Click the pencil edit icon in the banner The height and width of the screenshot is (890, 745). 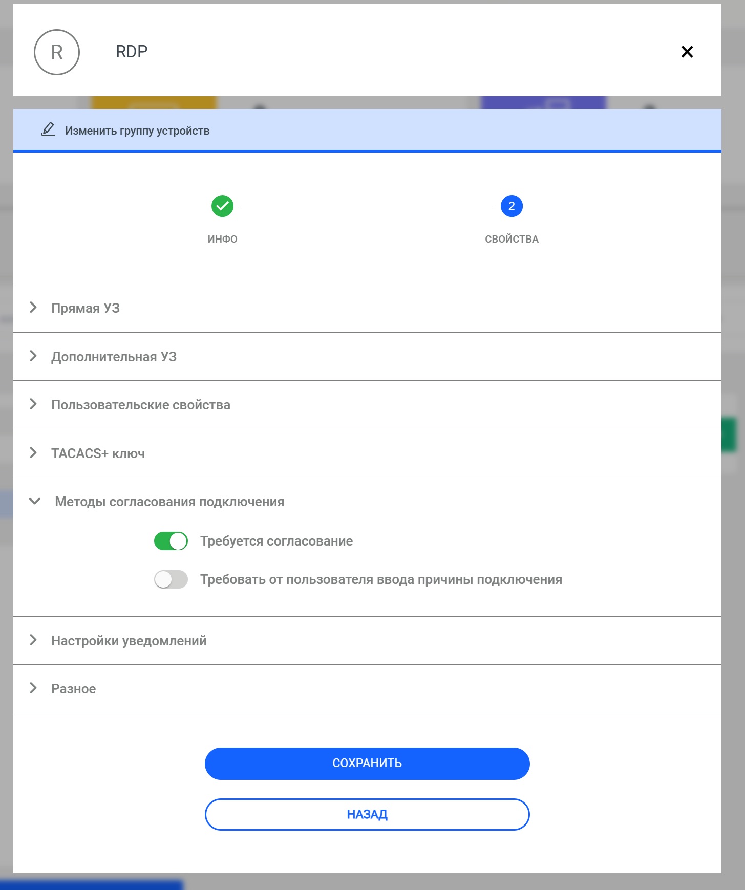point(48,129)
